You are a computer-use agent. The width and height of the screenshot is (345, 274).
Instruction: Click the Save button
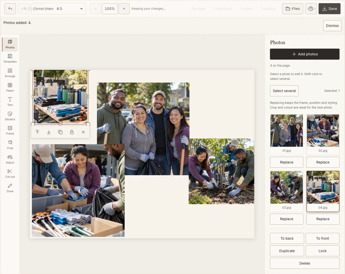click(x=330, y=9)
